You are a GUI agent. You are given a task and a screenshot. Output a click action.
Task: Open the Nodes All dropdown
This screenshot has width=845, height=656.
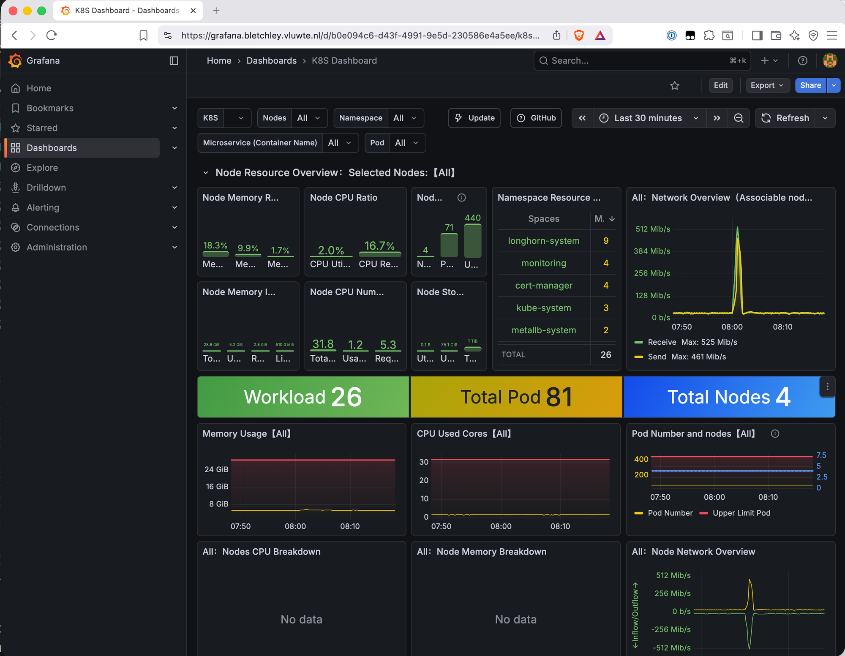tap(309, 118)
